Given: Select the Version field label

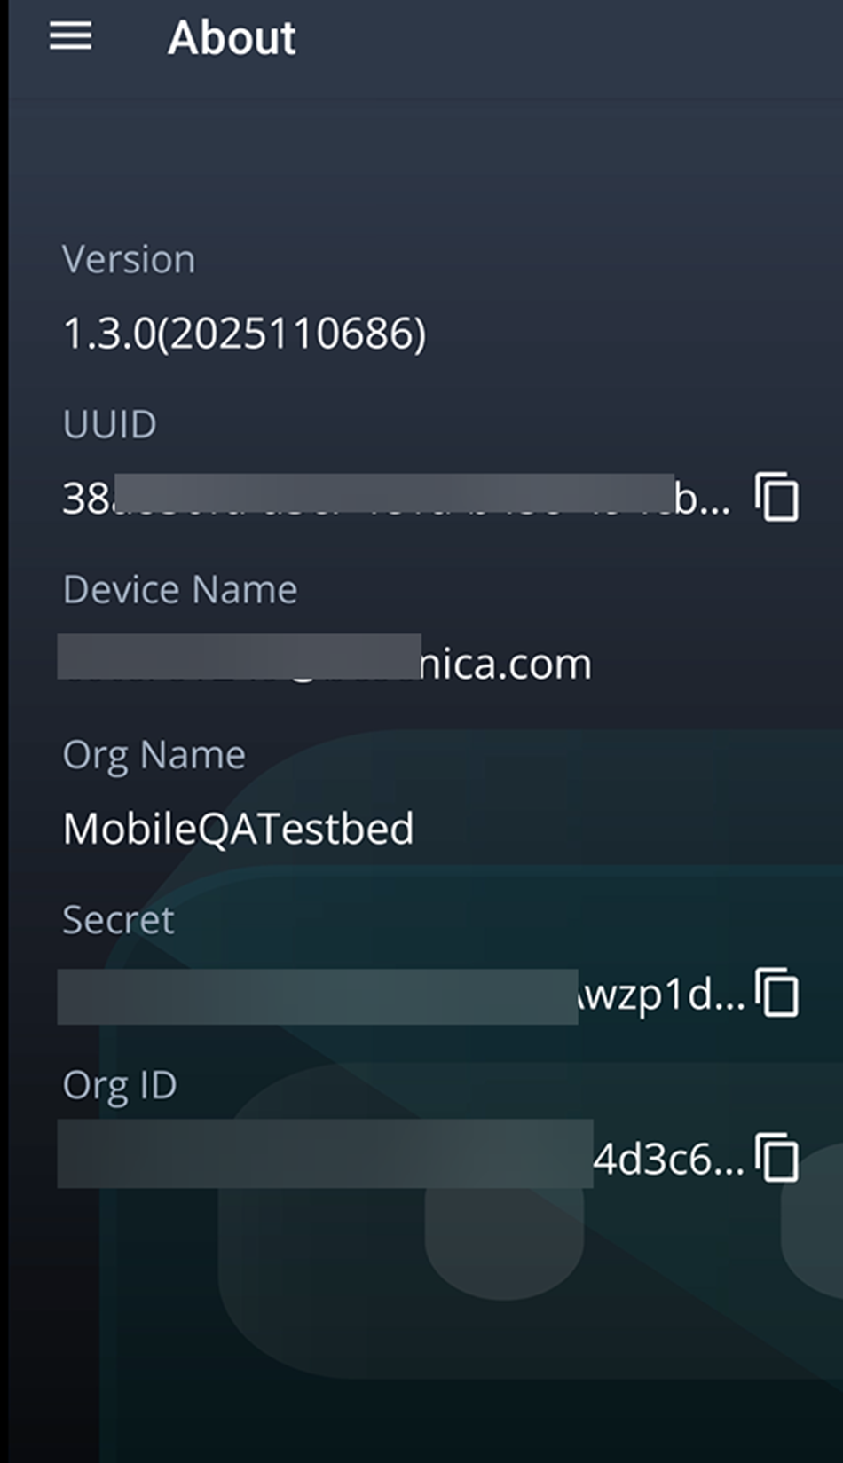Looking at the screenshot, I should point(129,260).
